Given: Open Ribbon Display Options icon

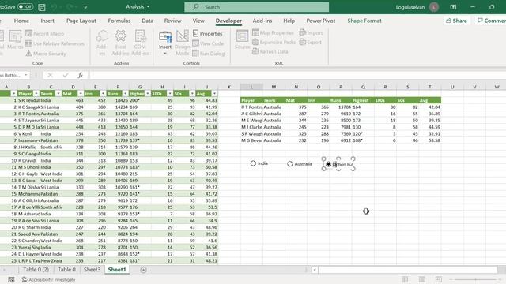Looking at the screenshot, I should [453, 7].
